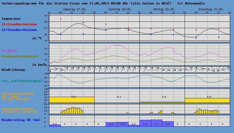Click Saturday's 5.8 hour sunshine bar
This screenshot has width=234, height=133.
(72, 100)
